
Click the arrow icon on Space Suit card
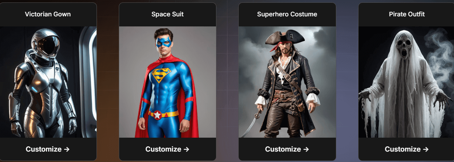tap(186, 149)
